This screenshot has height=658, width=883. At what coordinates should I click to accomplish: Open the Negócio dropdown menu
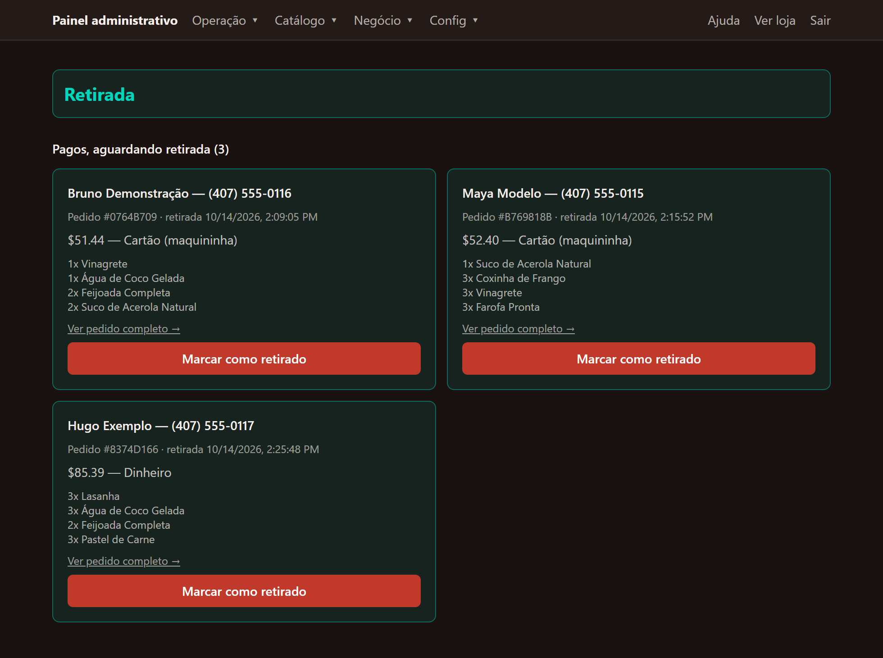(383, 20)
